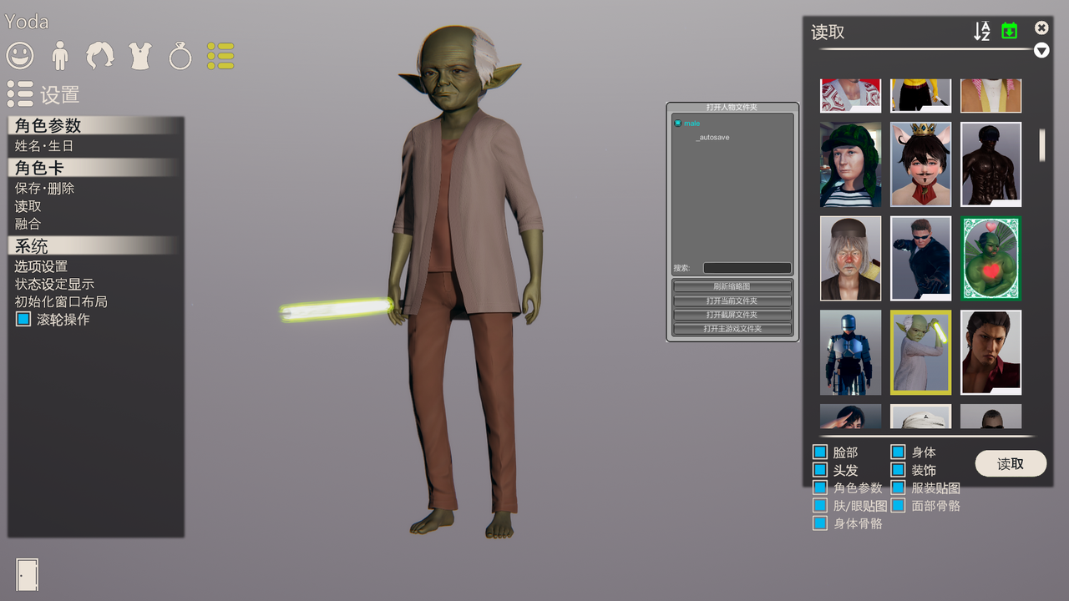Click the 系统 section header

click(94, 246)
